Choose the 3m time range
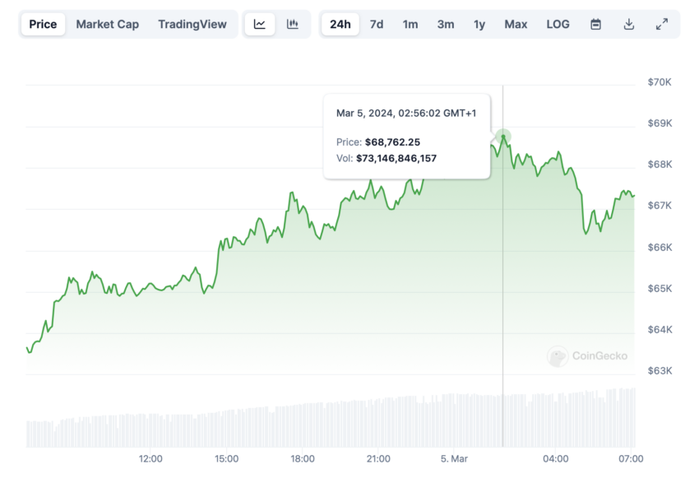Screen dimensions: 699x483 [x=446, y=24]
